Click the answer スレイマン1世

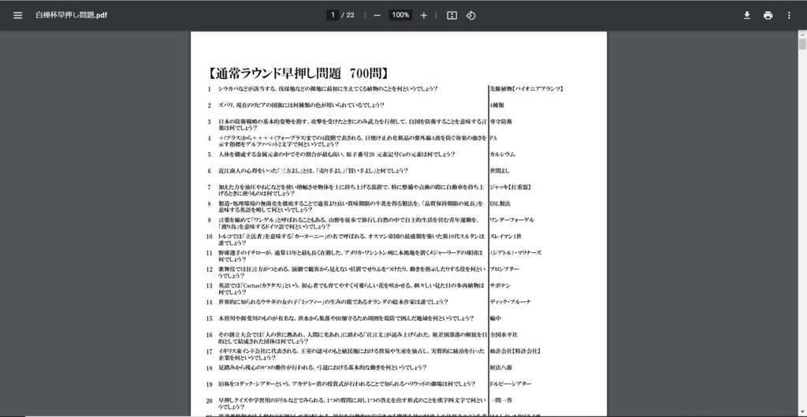coord(506,236)
